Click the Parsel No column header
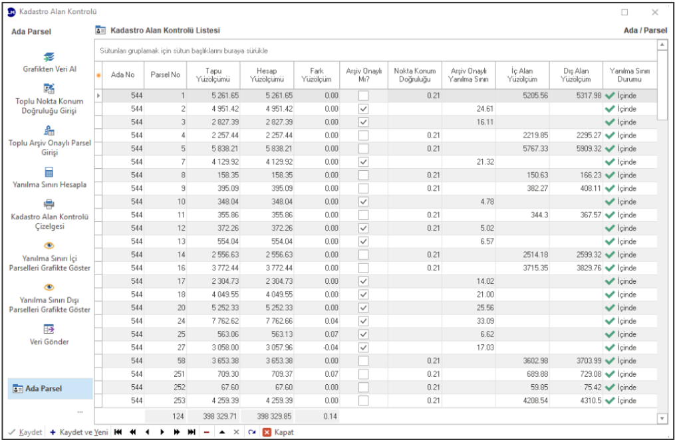Image resolution: width=675 pixels, height=440 pixels. pyautogui.click(x=165, y=75)
